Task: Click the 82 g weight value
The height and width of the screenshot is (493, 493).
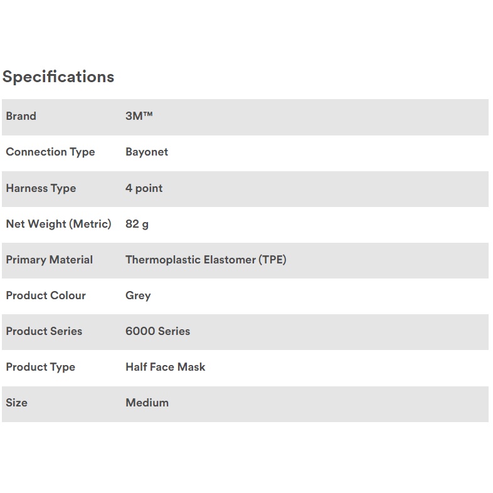Action: [x=137, y=224]
